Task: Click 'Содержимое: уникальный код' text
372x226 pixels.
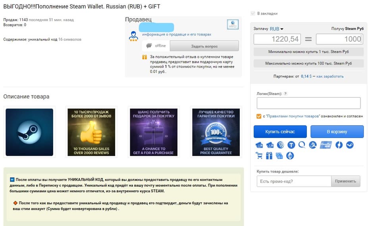Action: 30,39
